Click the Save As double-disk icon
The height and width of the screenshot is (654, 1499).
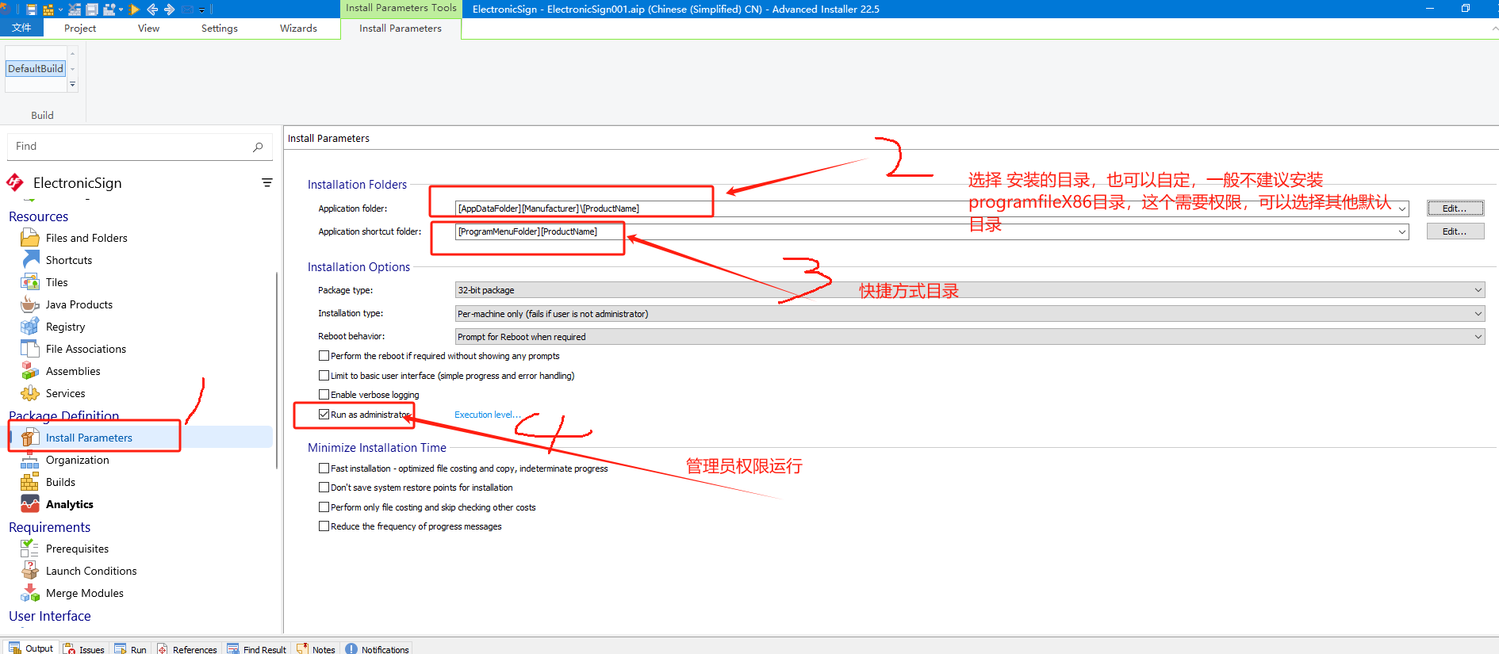pyautogui.click(x=92, y=10)
